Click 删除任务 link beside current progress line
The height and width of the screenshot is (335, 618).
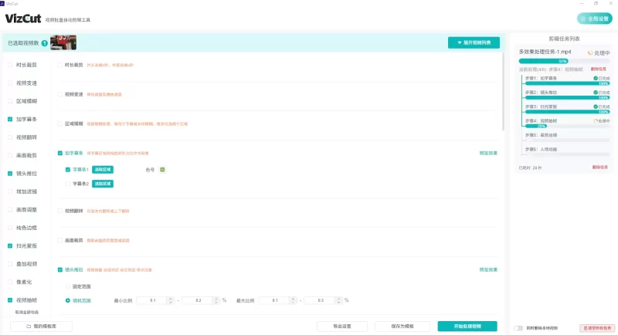(x=598, y=69)
